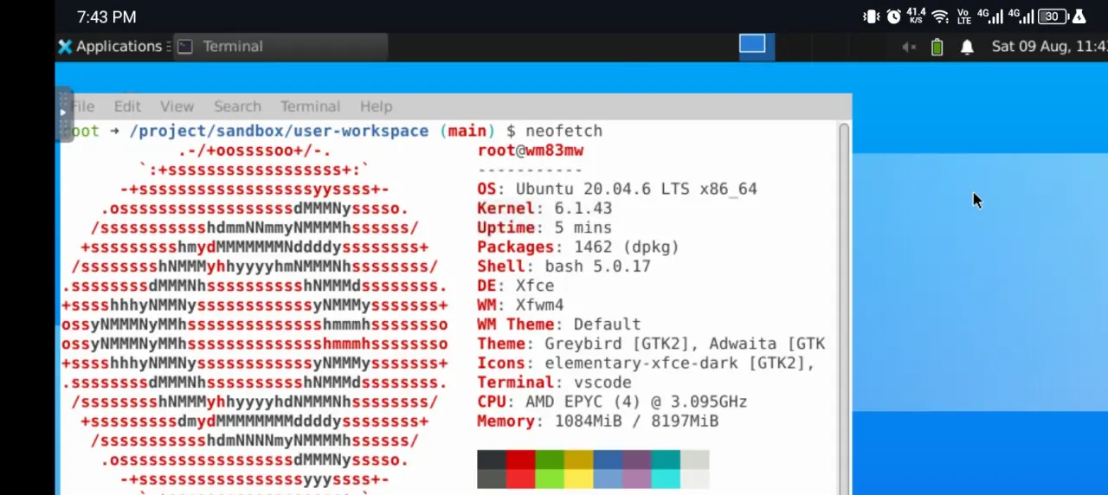
Task: Open the File menu in Terminal
Action: (x=83, y=106)
